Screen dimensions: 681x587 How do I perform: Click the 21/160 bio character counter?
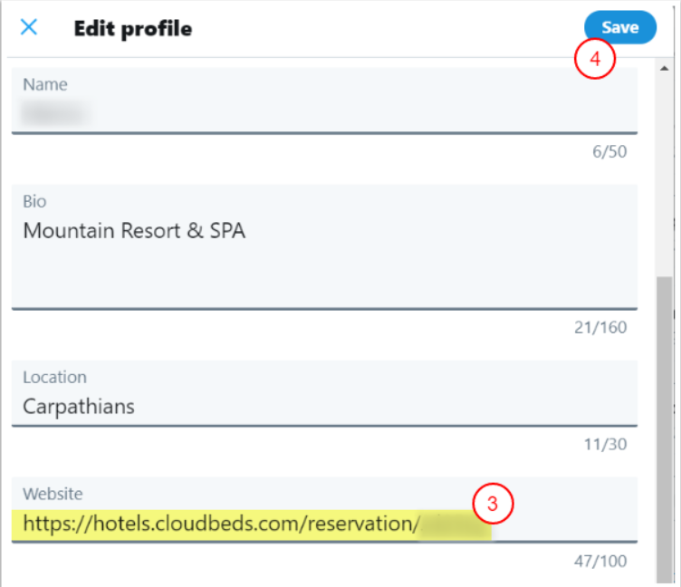[599, 327]
